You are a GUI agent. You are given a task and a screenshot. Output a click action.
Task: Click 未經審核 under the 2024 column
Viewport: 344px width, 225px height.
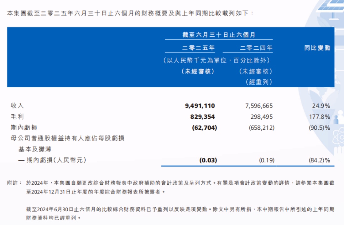[256, 71]
